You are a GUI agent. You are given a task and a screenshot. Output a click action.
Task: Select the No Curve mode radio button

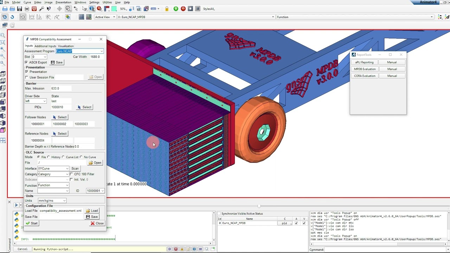click(x=81, y=157)
